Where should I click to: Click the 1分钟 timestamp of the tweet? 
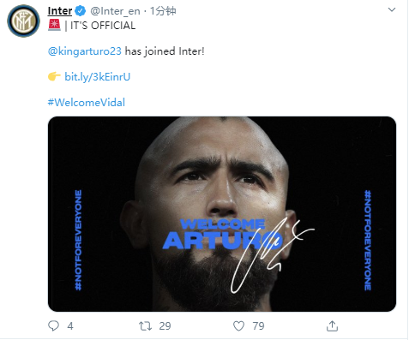point(163,11)
